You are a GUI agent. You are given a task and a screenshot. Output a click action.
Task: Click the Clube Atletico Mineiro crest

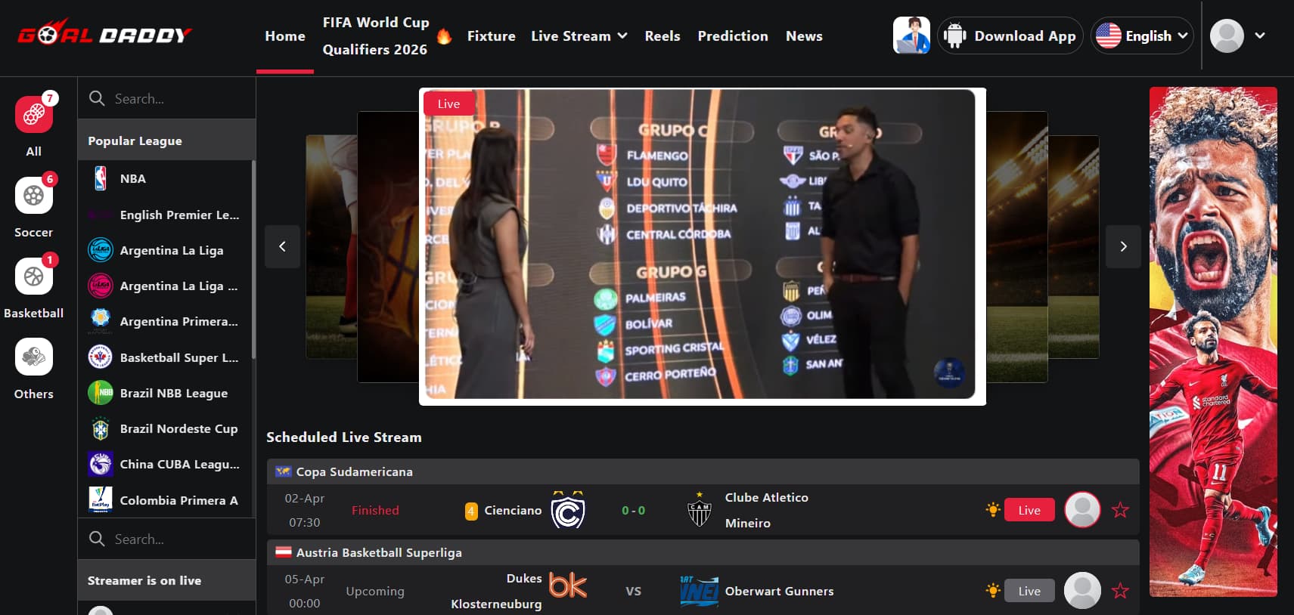(700, 510)
